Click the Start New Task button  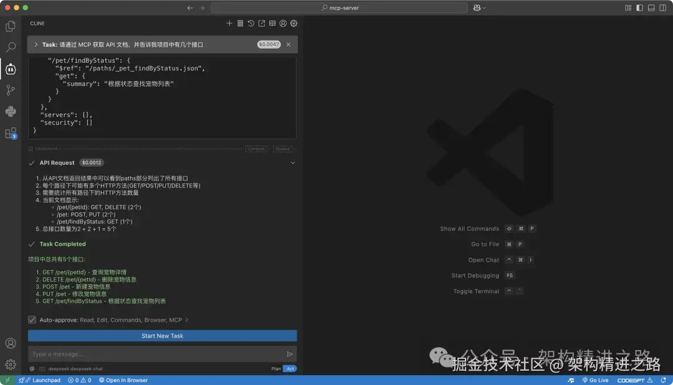[x=162, y=336]
